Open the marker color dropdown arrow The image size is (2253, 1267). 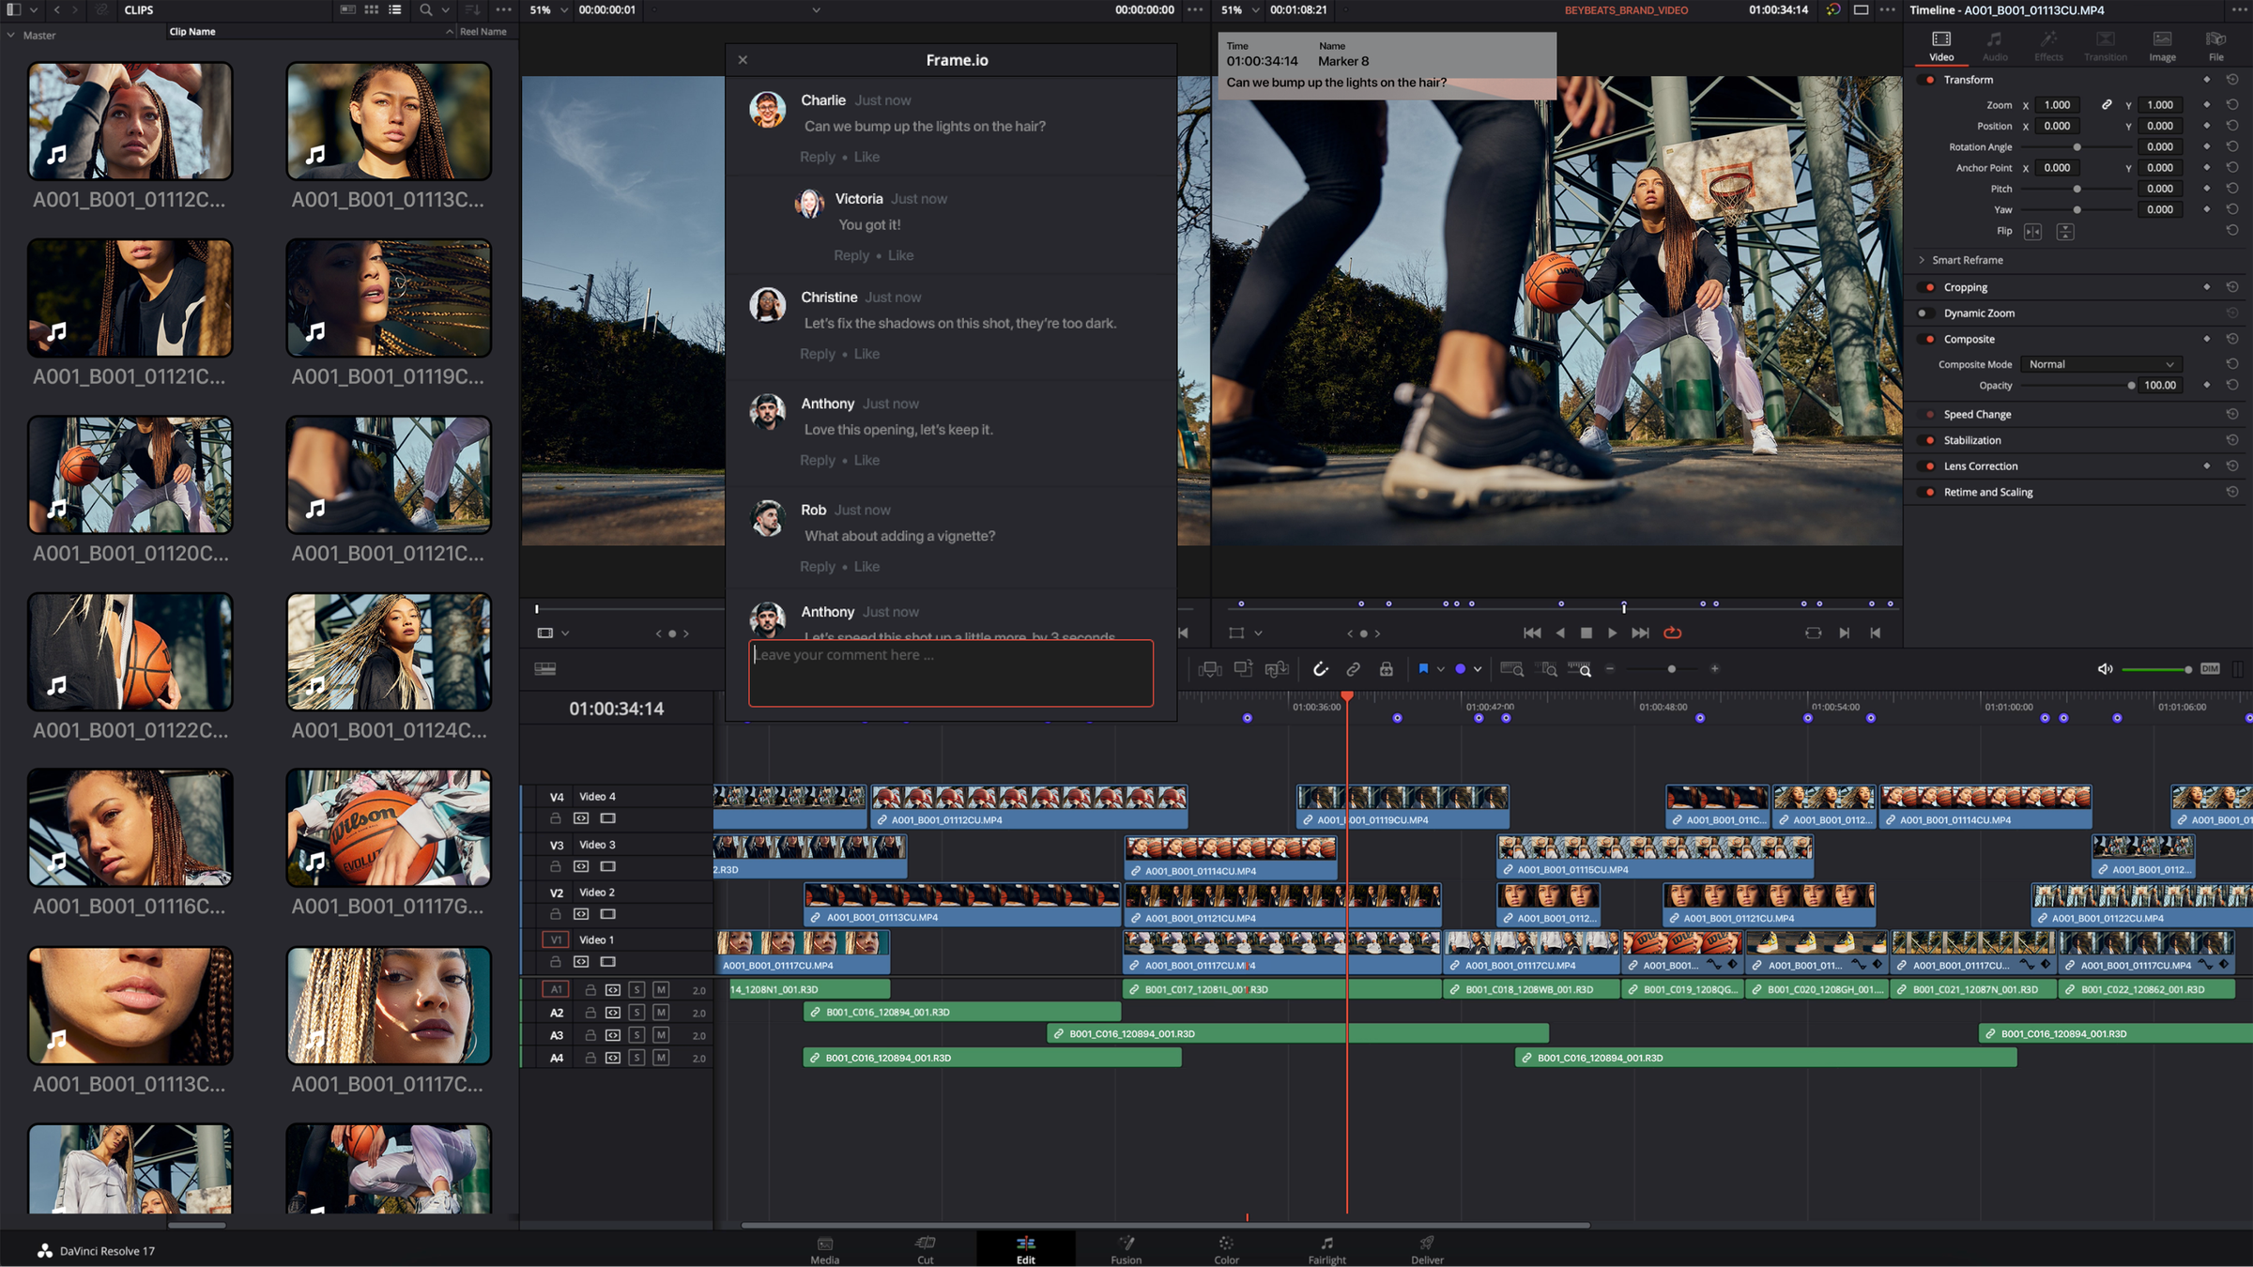click(x=1478, y=669)
